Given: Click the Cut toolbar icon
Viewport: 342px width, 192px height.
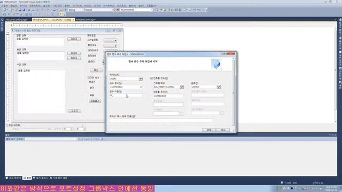Looking at the screenshot, I should coord(29,10).
